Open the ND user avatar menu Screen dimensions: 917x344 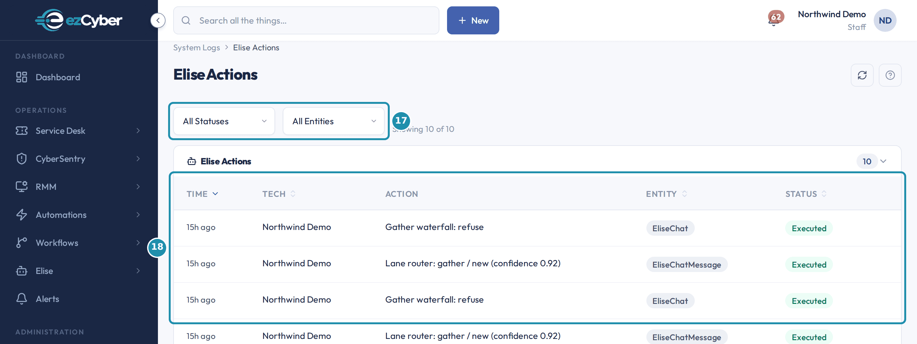(x=885, y=20)
